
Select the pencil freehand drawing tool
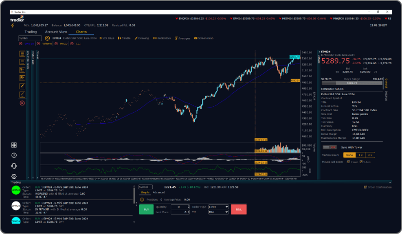pos(22,86)
